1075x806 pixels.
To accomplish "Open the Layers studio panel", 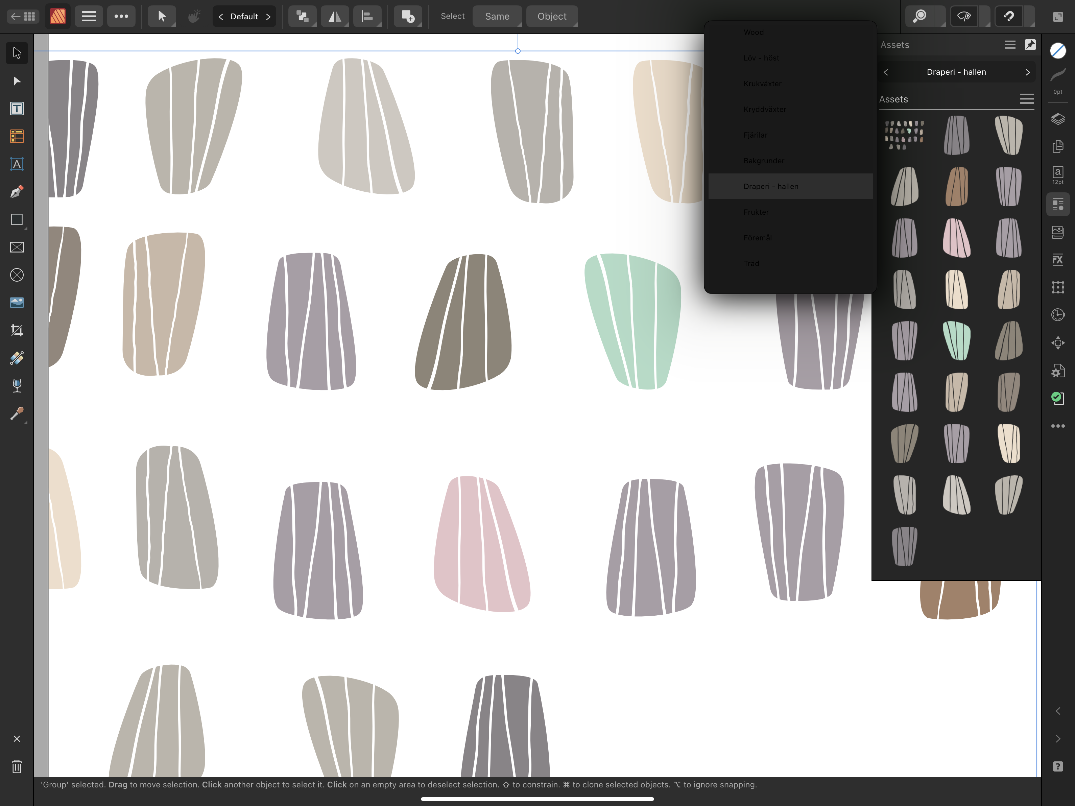I will point(1057,119).
